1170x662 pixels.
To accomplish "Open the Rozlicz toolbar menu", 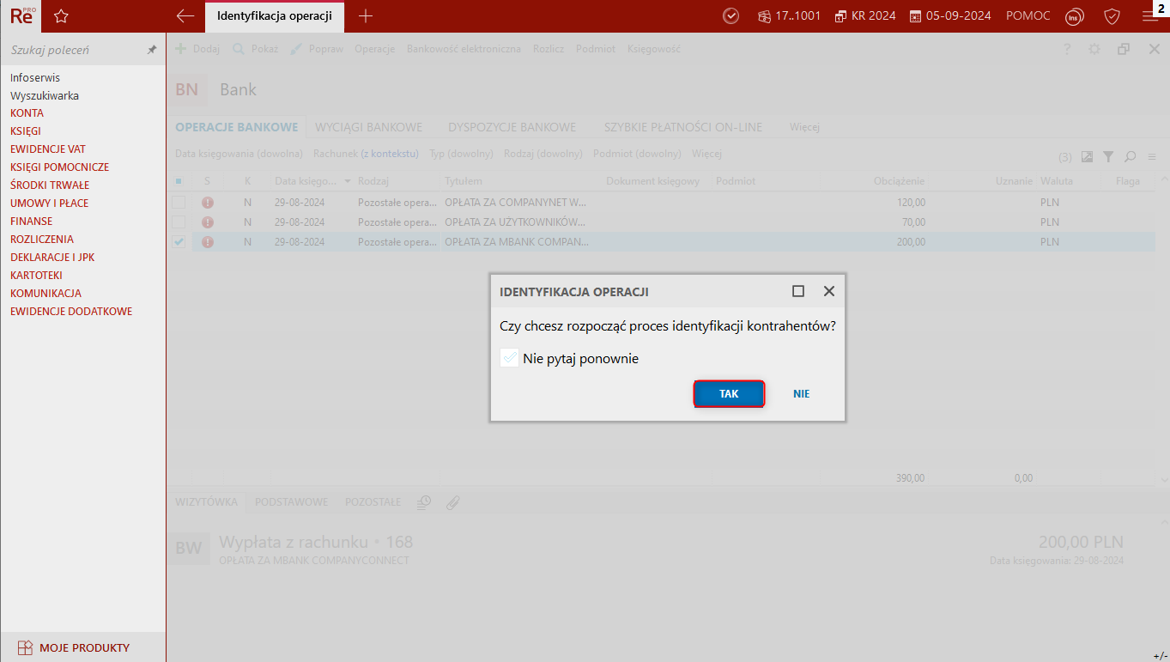I will (x=549, y=49).
